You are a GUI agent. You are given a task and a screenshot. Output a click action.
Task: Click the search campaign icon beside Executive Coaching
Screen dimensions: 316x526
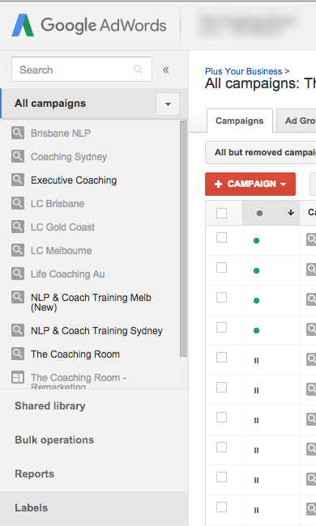[18, 180]
